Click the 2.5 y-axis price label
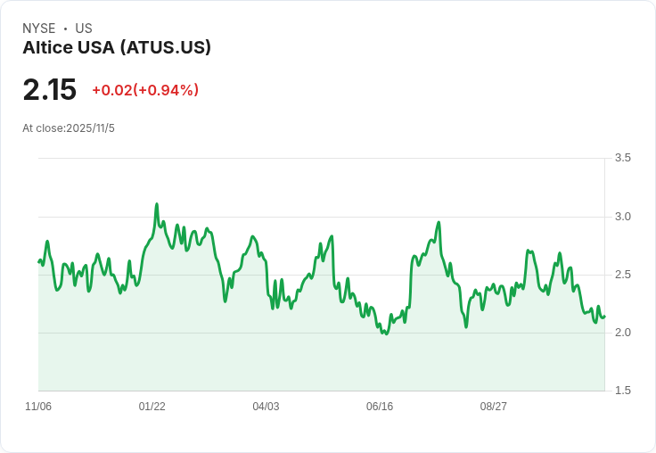The image size is (656, 453). point(622,275)
